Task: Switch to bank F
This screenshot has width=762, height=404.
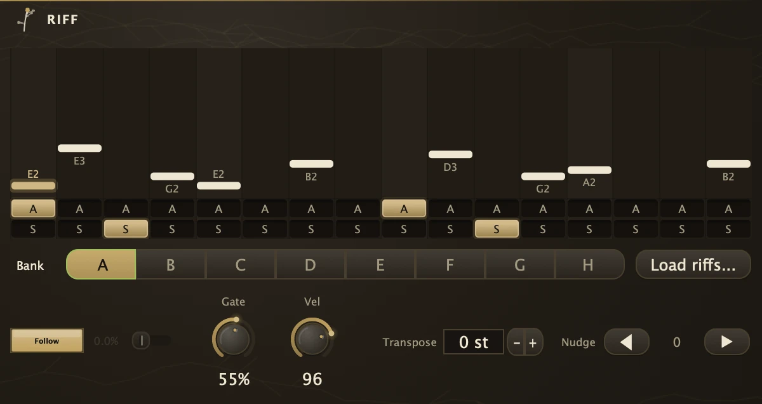Action: (x=450, y=264)
